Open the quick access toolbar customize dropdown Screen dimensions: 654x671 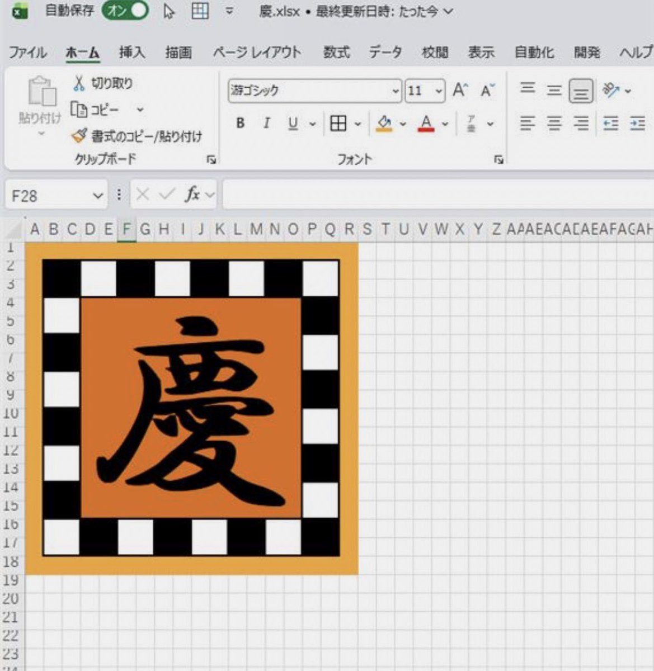(229, 11)
